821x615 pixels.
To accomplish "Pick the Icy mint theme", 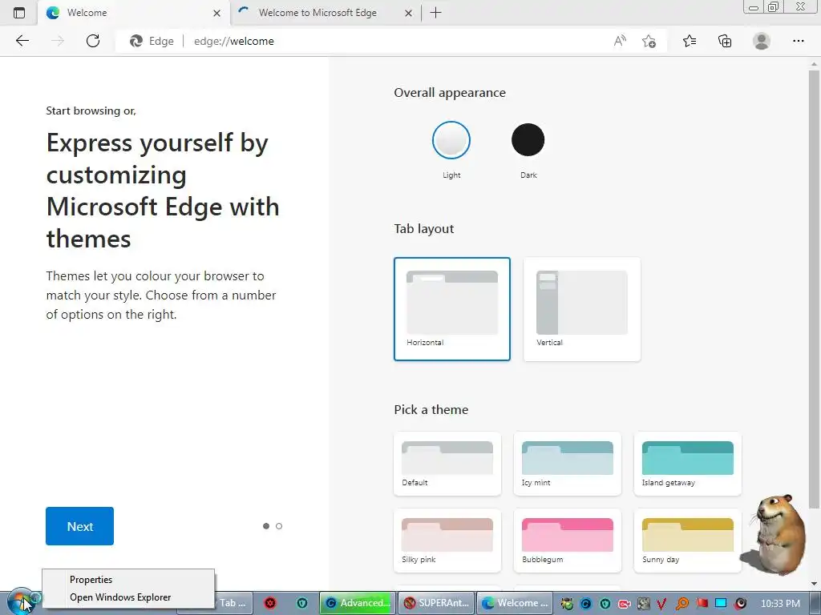I will click(x=568, y=464).
